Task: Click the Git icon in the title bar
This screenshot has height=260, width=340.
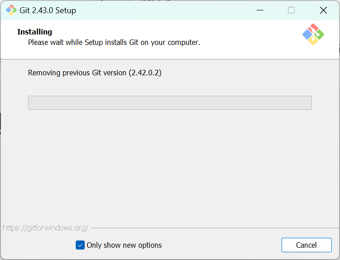Action: click(11, 10)
